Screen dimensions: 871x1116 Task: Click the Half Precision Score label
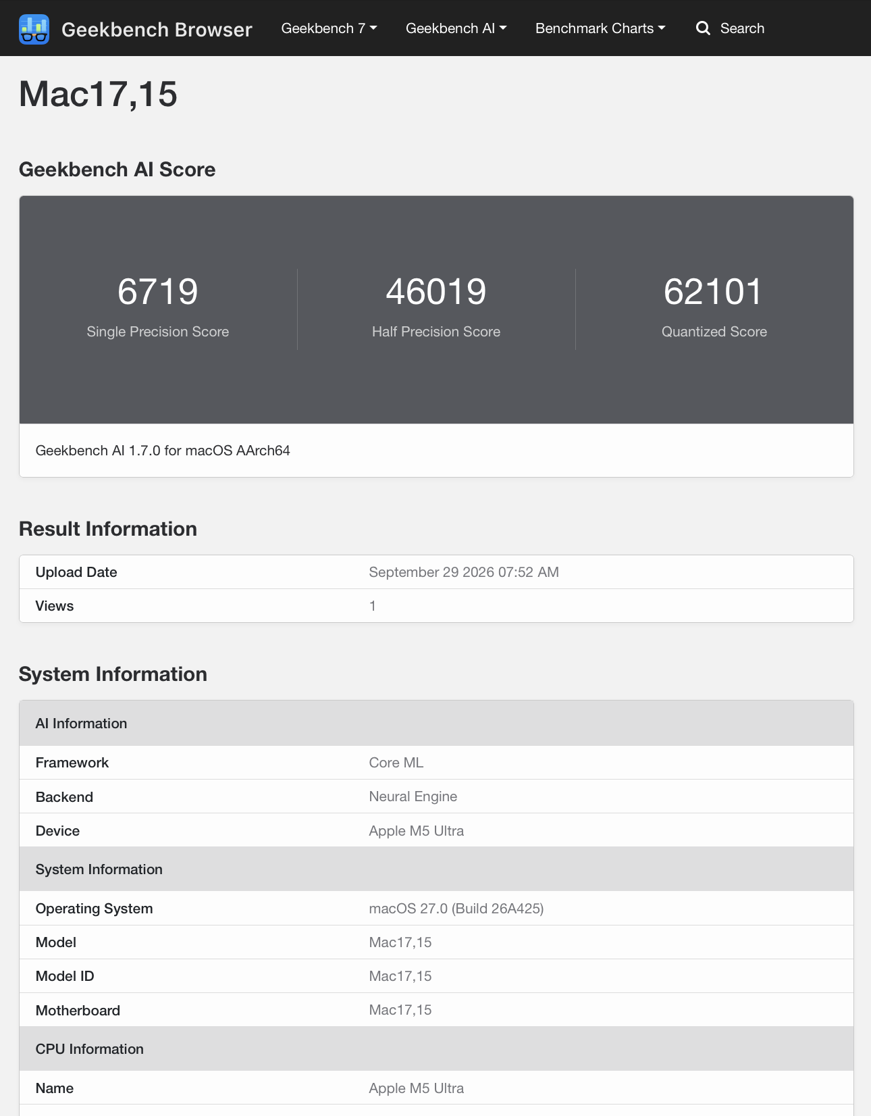pyautogui.click(x=436, y=332)
